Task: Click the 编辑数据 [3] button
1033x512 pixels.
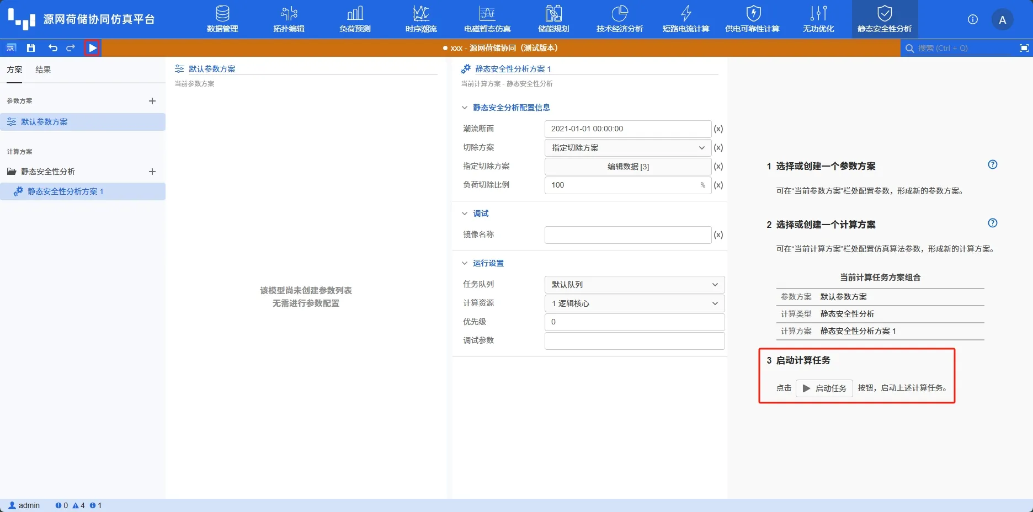Action: pyautogui.click(x=628, y=167)
